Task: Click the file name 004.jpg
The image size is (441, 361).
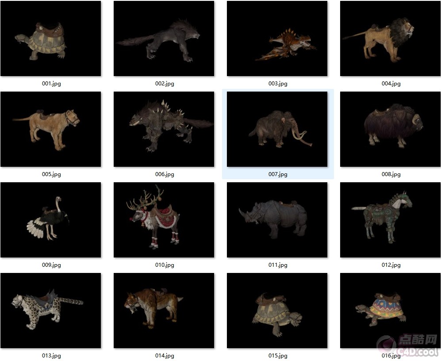Action: click(391, 84)
